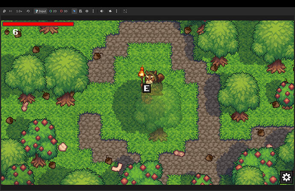Viewport: 295px width, 191px height.
Task: Toggle 2D node selection mode
Action: (53, 11)
